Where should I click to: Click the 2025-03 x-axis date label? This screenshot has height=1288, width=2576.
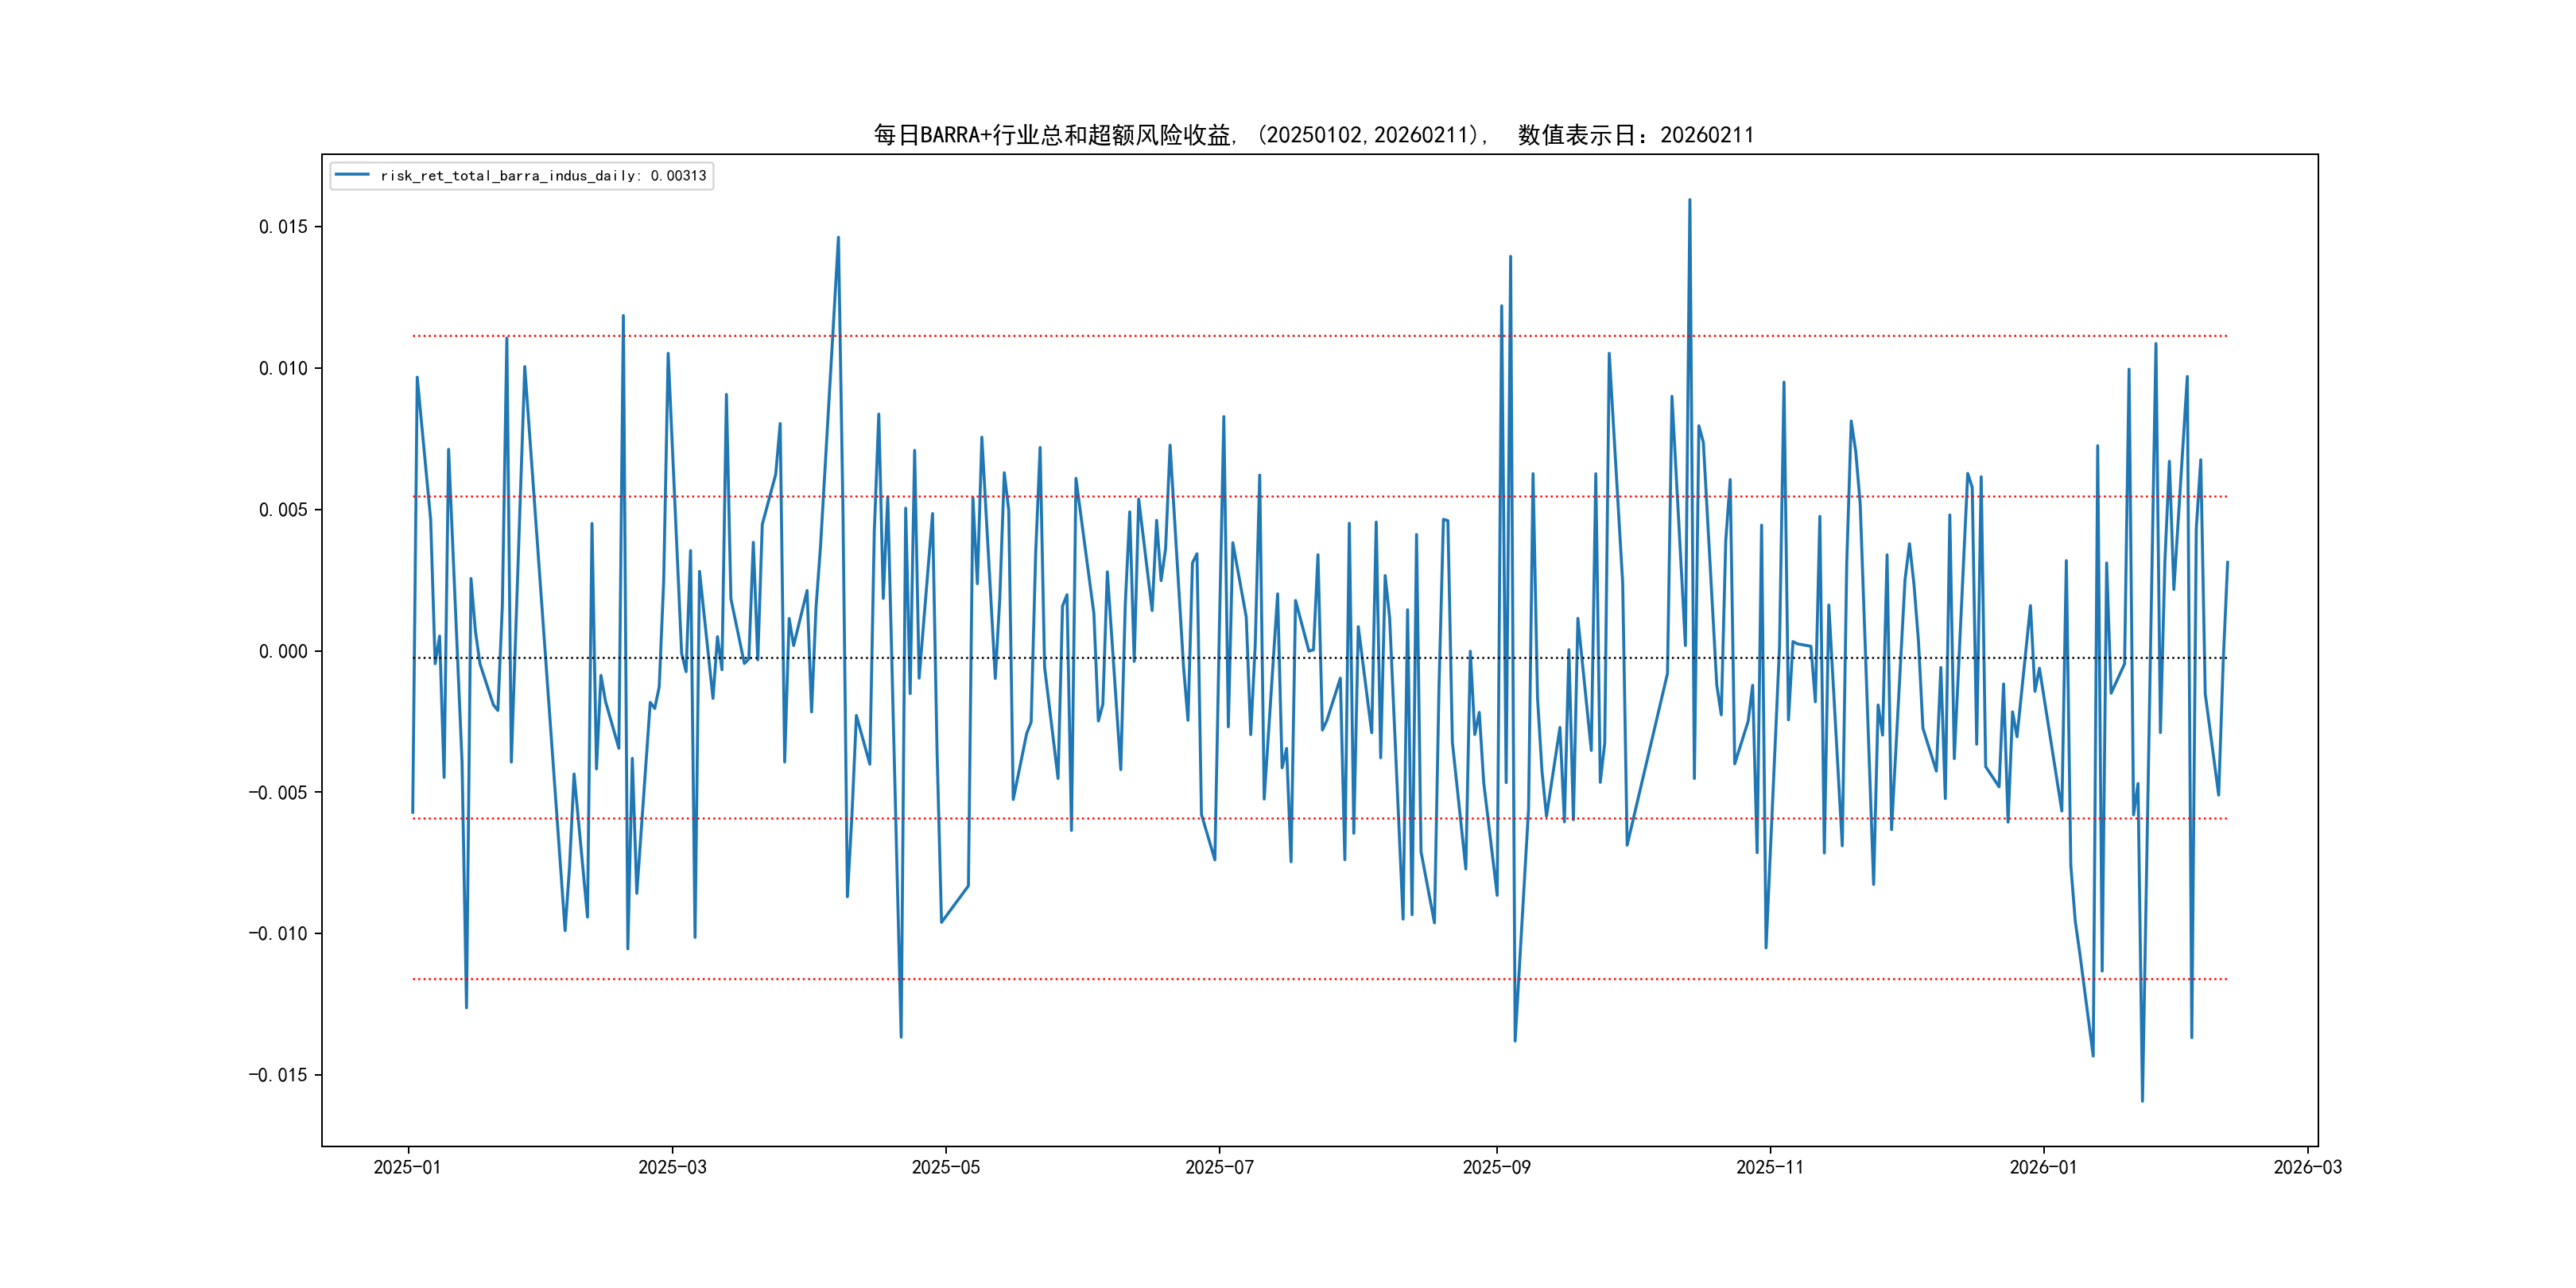point(672,1167)
